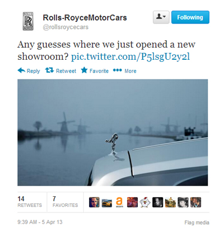
Task: Click the cartoon chicken avatar
Action: pos(145,202)
